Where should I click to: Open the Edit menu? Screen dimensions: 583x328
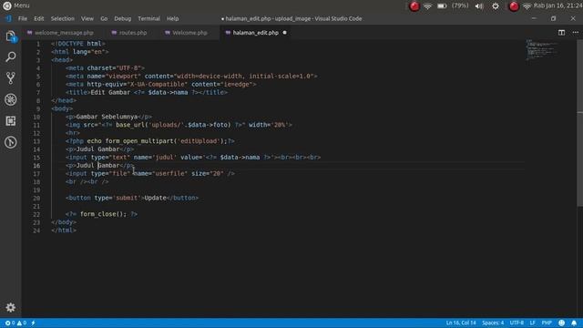(38, 18)
